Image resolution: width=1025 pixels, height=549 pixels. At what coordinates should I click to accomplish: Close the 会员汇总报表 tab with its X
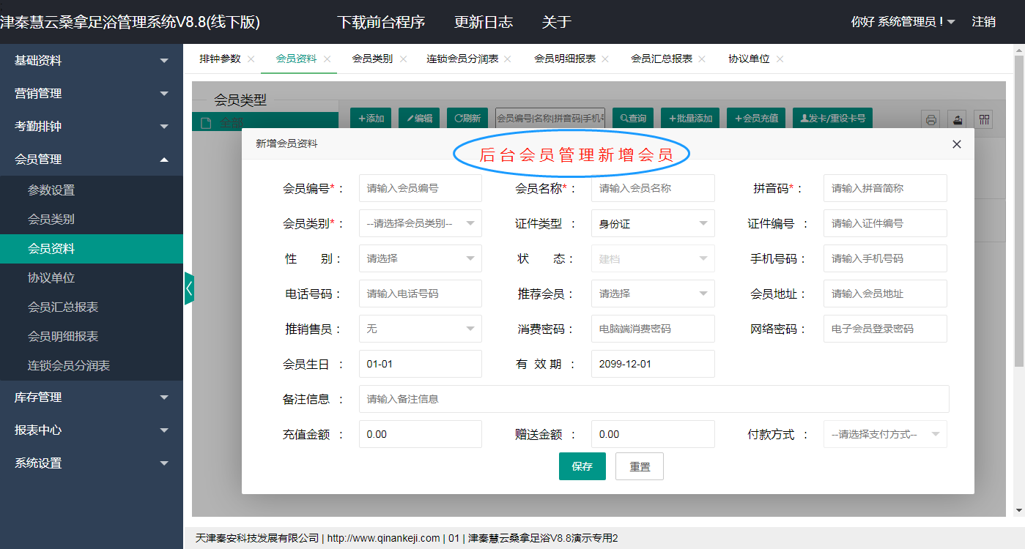pos(702,59)
